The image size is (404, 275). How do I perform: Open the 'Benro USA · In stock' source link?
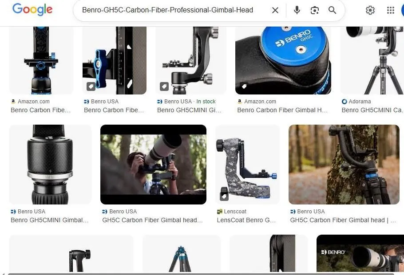186,102
